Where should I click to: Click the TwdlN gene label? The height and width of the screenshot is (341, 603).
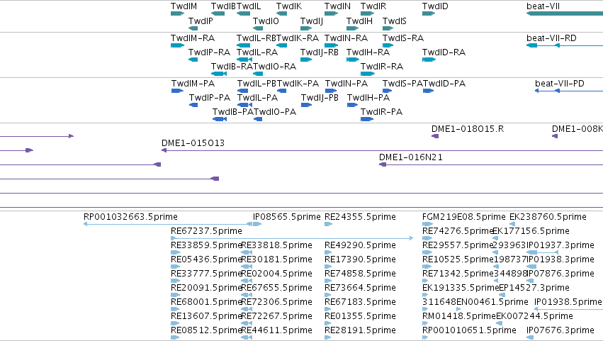[x=337, y=6]
